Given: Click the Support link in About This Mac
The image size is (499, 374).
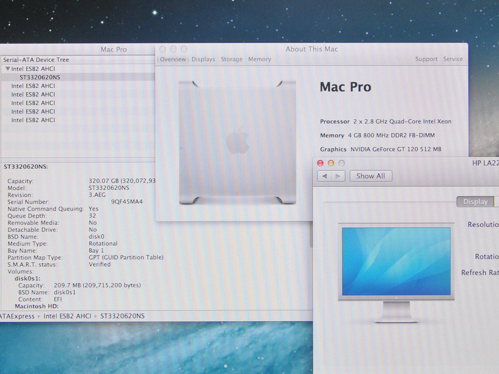Looking at the screenshot, I should click(x=426, y=59).
